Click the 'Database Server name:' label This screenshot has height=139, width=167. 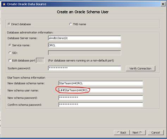coord(22,38)
